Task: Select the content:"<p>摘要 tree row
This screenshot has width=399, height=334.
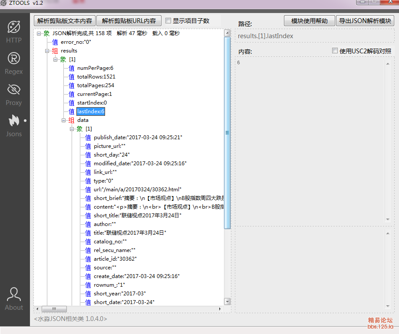Action: tap(158, 206)
